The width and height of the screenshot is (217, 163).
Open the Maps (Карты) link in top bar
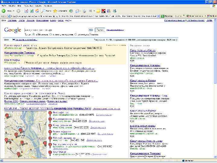coord(21,21)
